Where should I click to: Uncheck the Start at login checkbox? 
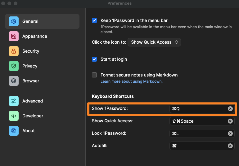pyautogui.click(x=95, y=59)
